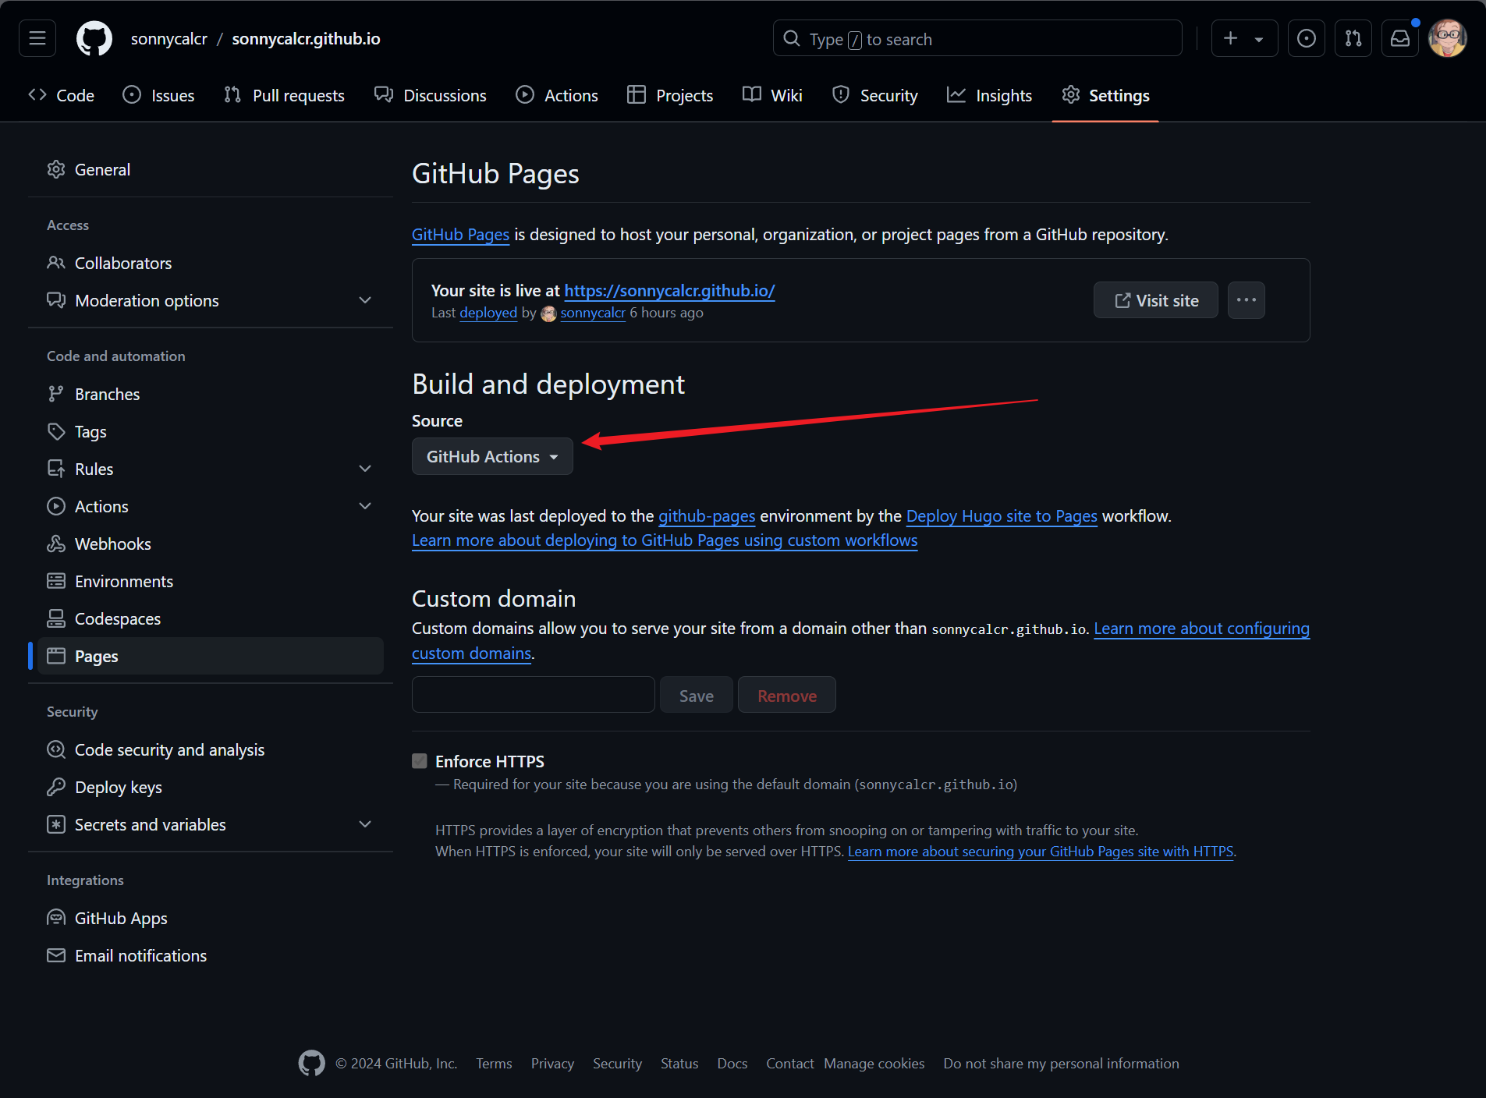Select Pages in the sidebar

pyautogui.click(x=211, y=656)
